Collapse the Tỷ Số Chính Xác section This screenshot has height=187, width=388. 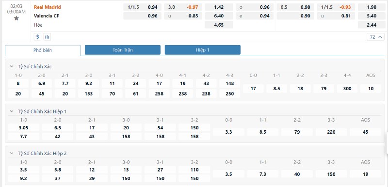(x=11, y=66)
